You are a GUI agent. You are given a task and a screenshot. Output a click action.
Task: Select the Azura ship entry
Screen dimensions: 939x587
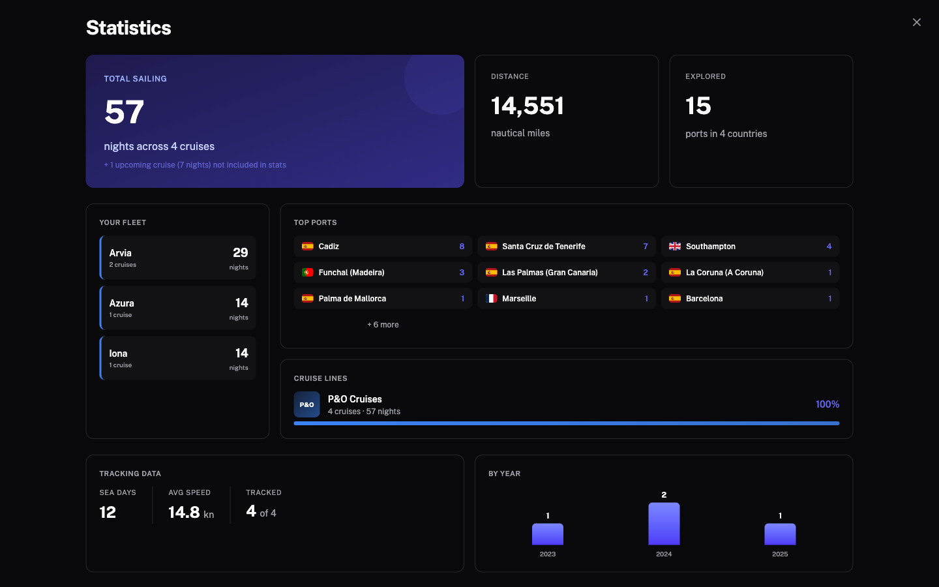177,307
